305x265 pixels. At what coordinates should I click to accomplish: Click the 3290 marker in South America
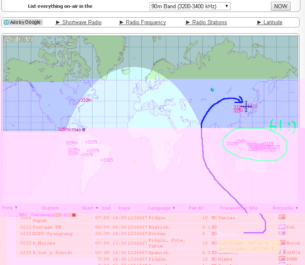pos(77,143)
